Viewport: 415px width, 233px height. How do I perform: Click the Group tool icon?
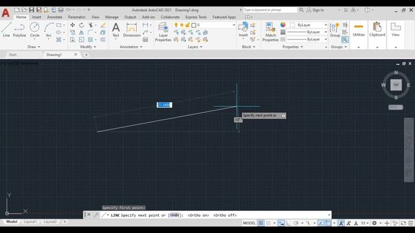335,30
